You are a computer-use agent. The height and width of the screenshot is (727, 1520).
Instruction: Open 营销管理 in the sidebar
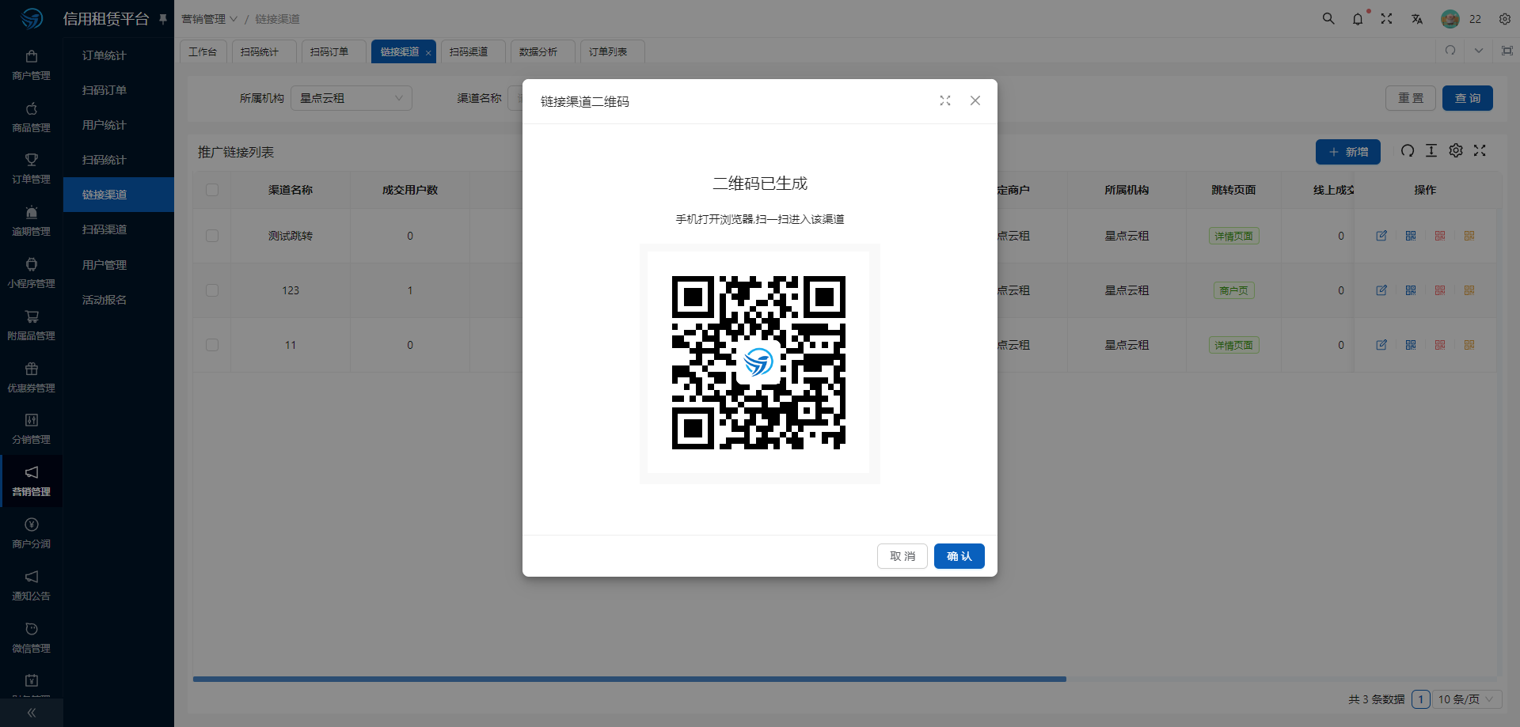pos(32,481)
